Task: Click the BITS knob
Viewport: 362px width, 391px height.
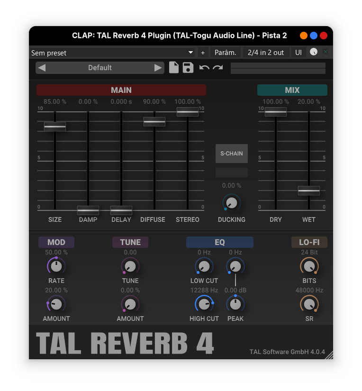Action: [x=309, y=266]
